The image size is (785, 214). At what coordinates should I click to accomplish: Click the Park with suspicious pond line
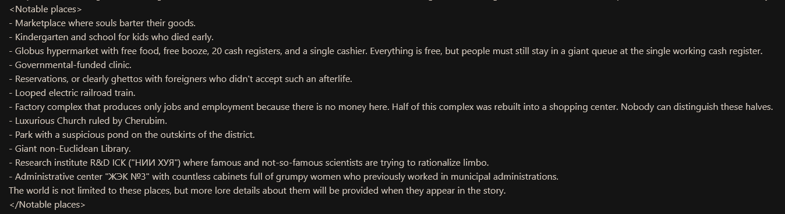(x=132, y=135)
